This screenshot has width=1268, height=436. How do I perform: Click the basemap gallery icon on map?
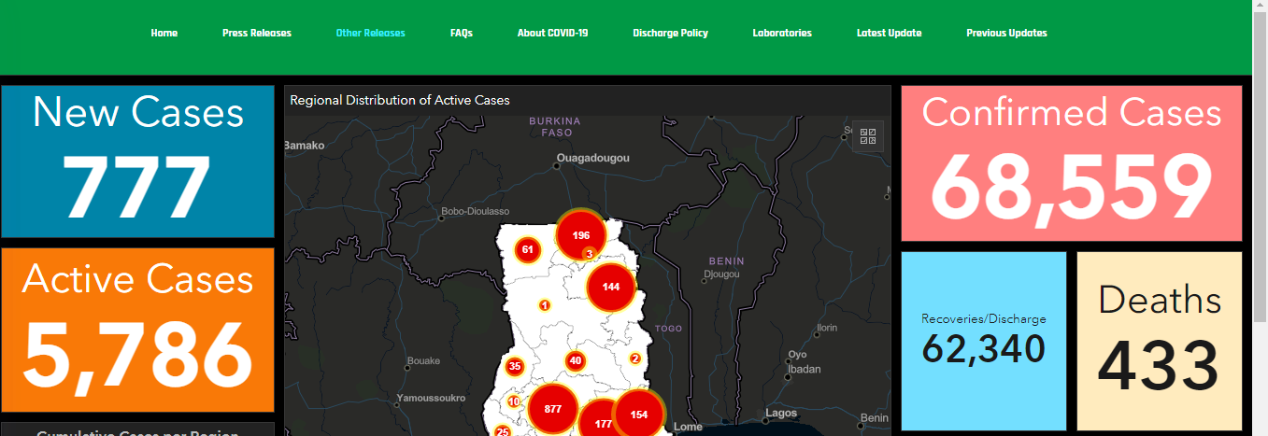(x=868, y=136)
